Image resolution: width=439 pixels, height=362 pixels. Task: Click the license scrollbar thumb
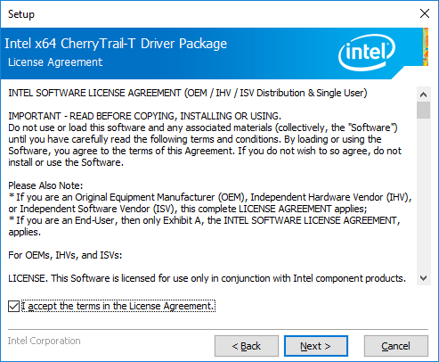point(423,111)
